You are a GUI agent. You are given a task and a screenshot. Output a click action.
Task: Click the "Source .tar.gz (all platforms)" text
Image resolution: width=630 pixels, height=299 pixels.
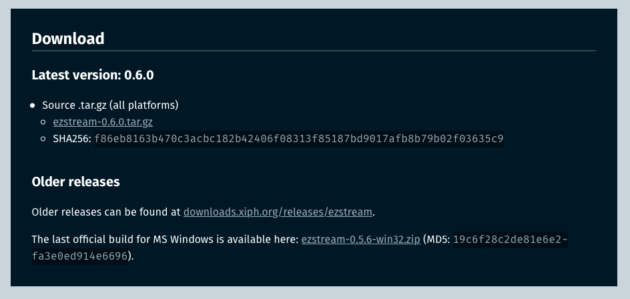click(110, 105)
